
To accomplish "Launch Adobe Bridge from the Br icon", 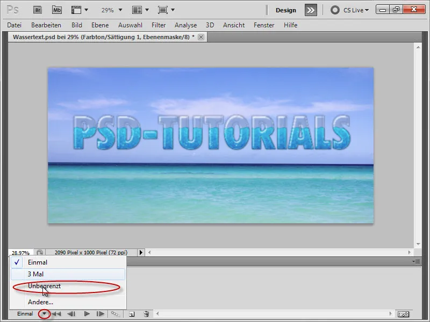I will tap(38, 10).
